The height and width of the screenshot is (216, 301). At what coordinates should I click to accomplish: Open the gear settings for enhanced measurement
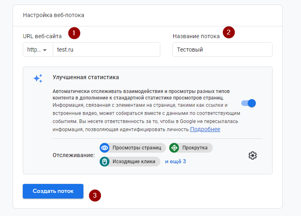[x=253, y=156]
